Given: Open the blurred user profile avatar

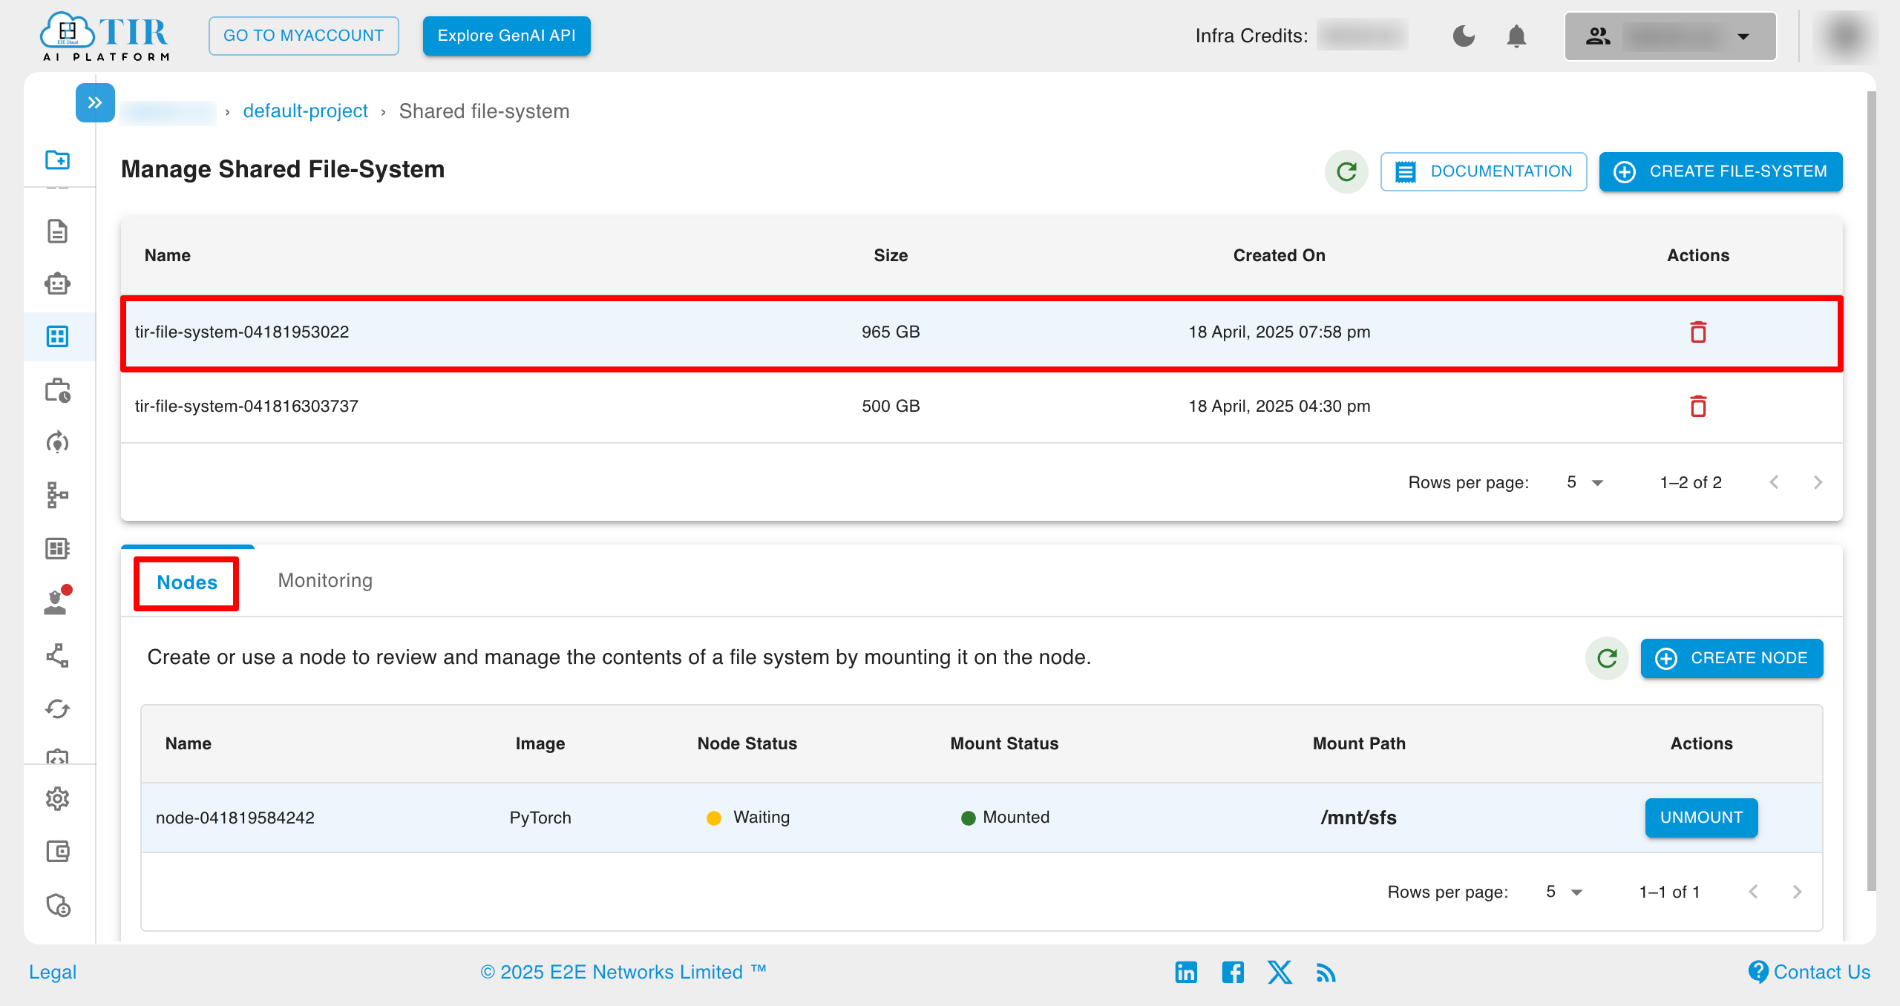Looking at the screenshot, I should pyautogui.click(x=1846, y=36).
